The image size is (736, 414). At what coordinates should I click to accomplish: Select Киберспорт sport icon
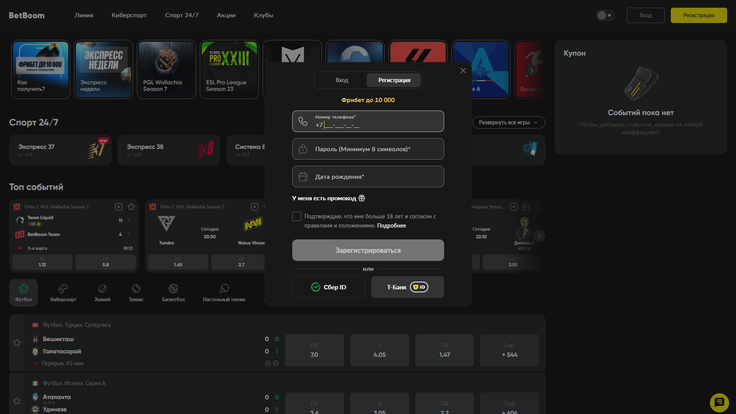[63, 293]
